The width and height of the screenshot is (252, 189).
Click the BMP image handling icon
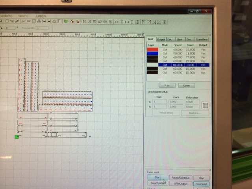pyautogui.click(x=29, y=21)
